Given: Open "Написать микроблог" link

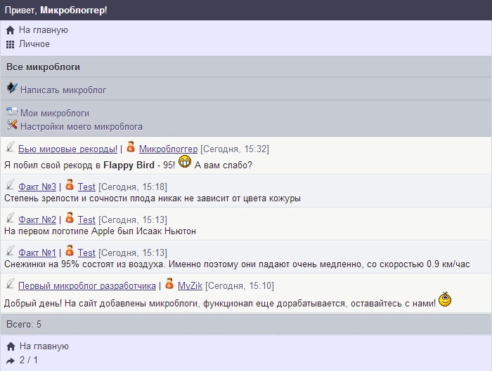Looking at the screenshot, I should coord(63,90).
